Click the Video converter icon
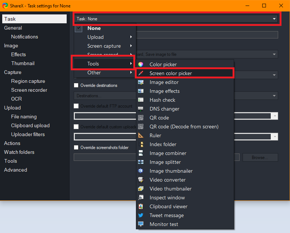This screenshot has width=290, height=233. [141, 180]
